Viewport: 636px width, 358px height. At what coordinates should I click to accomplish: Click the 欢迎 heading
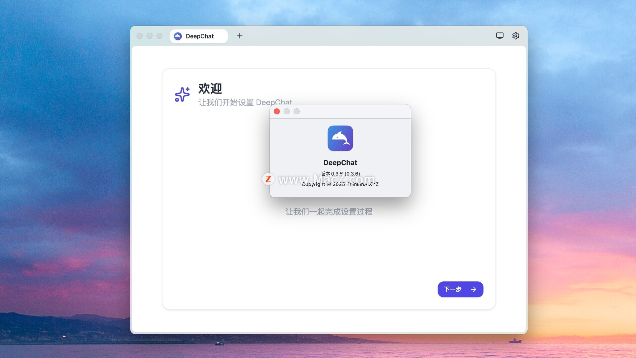pyautogui.click(x=210, y=89)
